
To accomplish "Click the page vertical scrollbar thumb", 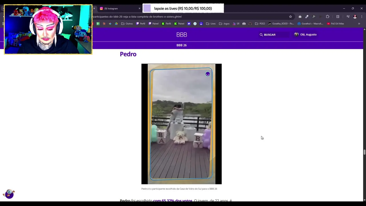I will click(364, 152).
